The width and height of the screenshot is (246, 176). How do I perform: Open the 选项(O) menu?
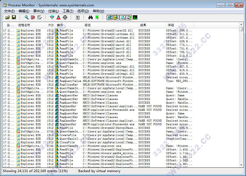pyautogui.click(x=83, y=11)
